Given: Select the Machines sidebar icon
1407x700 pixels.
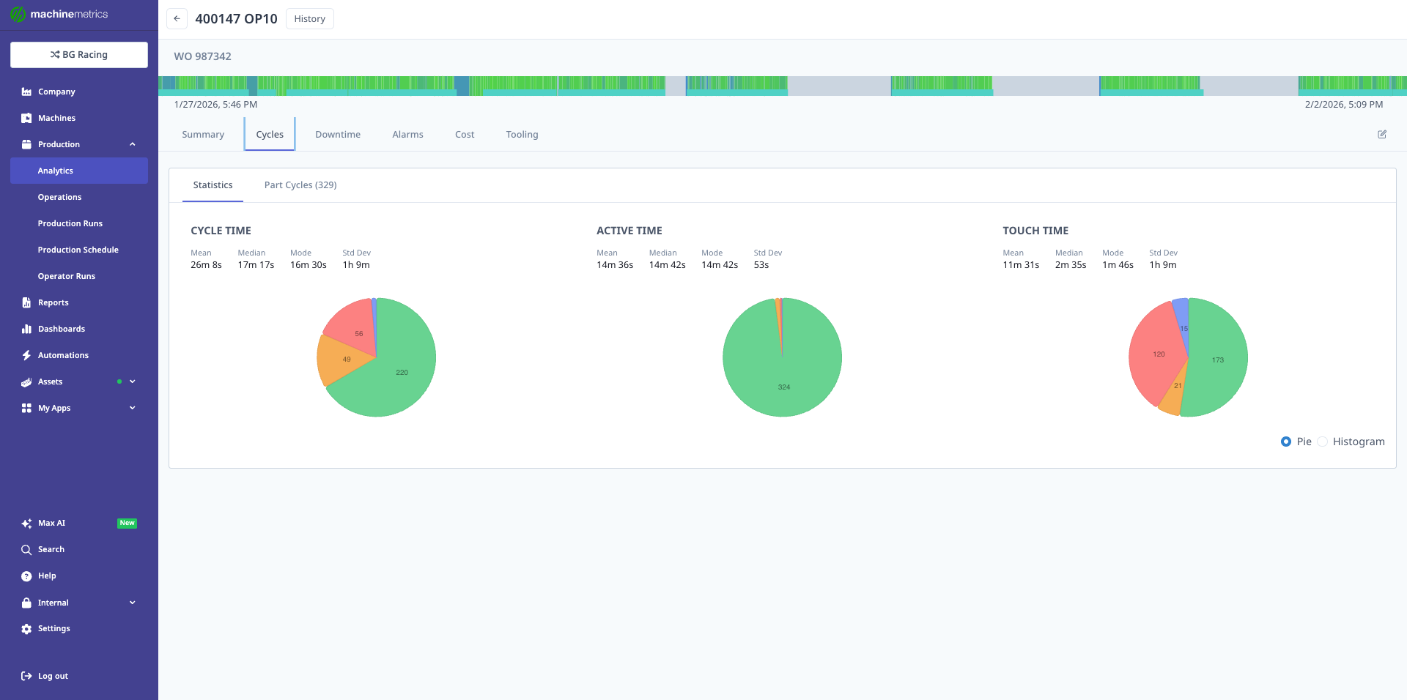Looking at the screenshot, I should [x=26, y=117].
